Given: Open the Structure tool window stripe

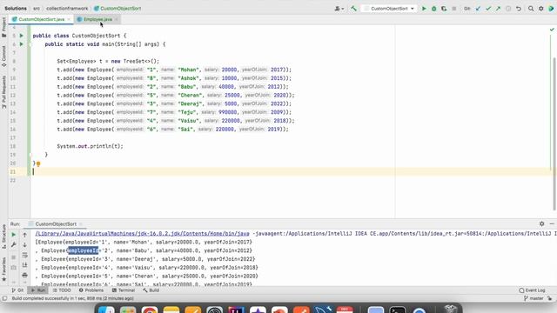Looking at the screenshot, I should tap(3, 236).
